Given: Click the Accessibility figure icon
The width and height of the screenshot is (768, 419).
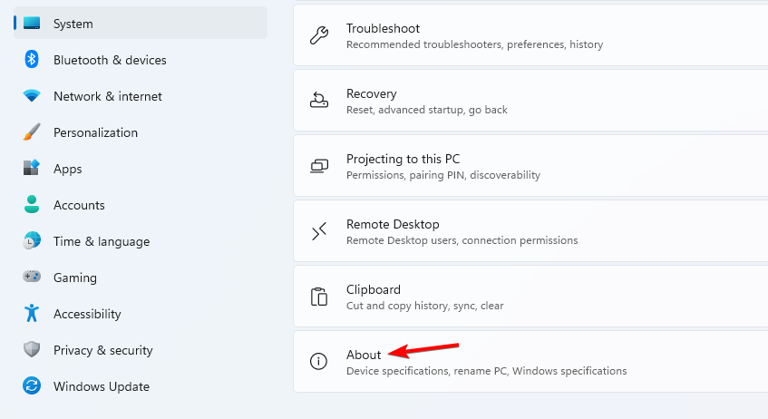Looking at the screenshot, I should tap(32, 313).
